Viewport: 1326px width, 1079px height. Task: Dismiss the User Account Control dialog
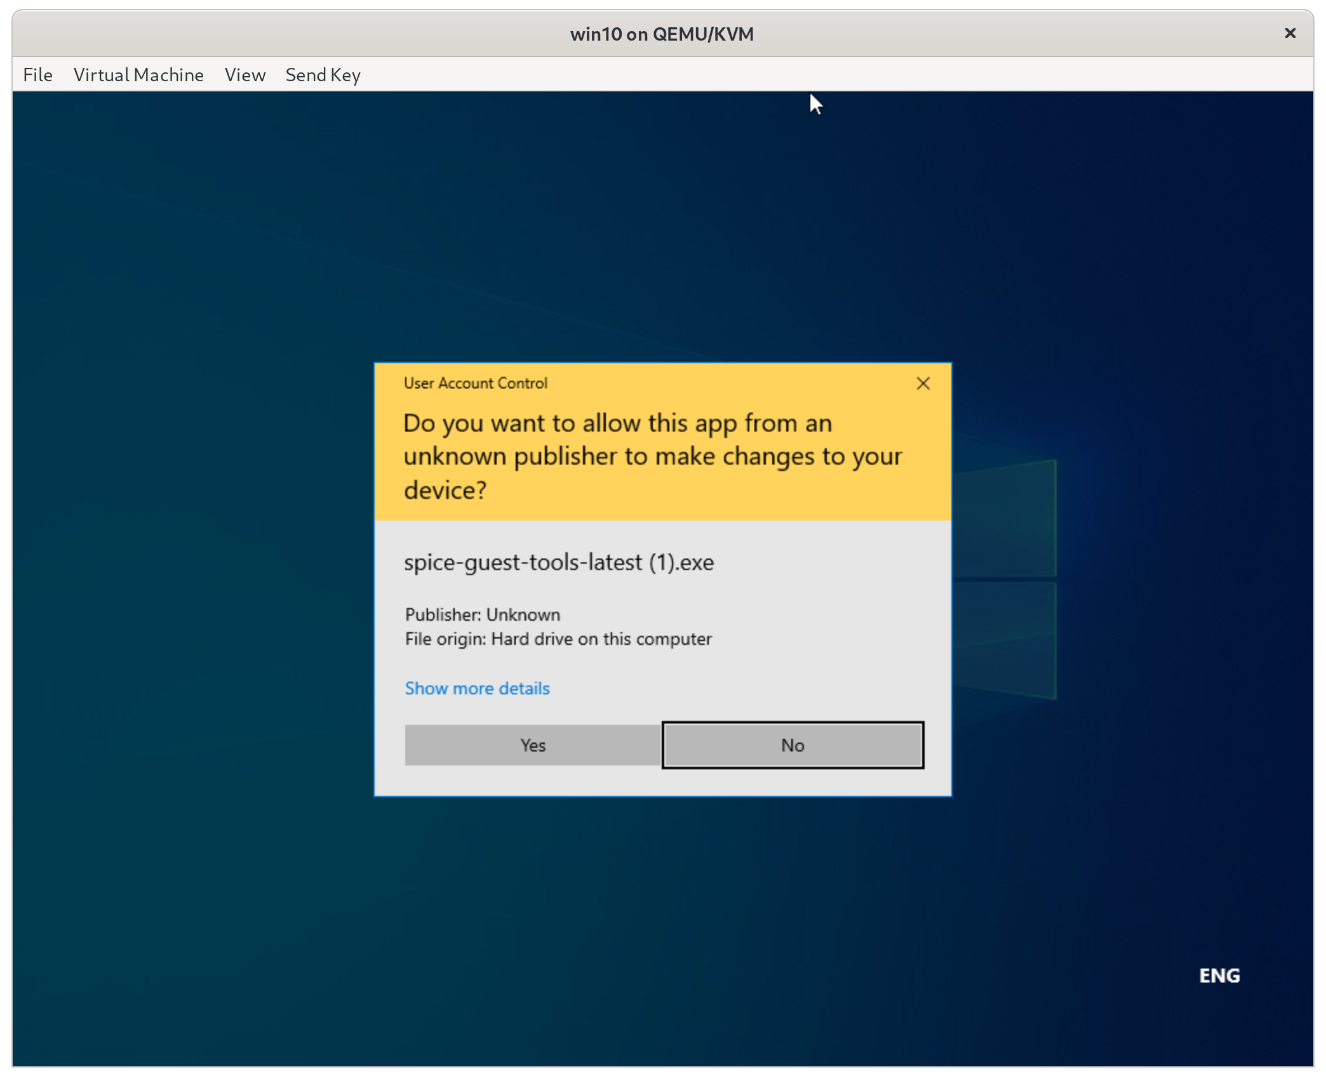(x=923, y=383)
